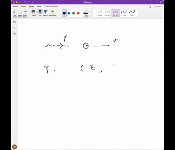Show recent notes clock icon

[15, 34]
